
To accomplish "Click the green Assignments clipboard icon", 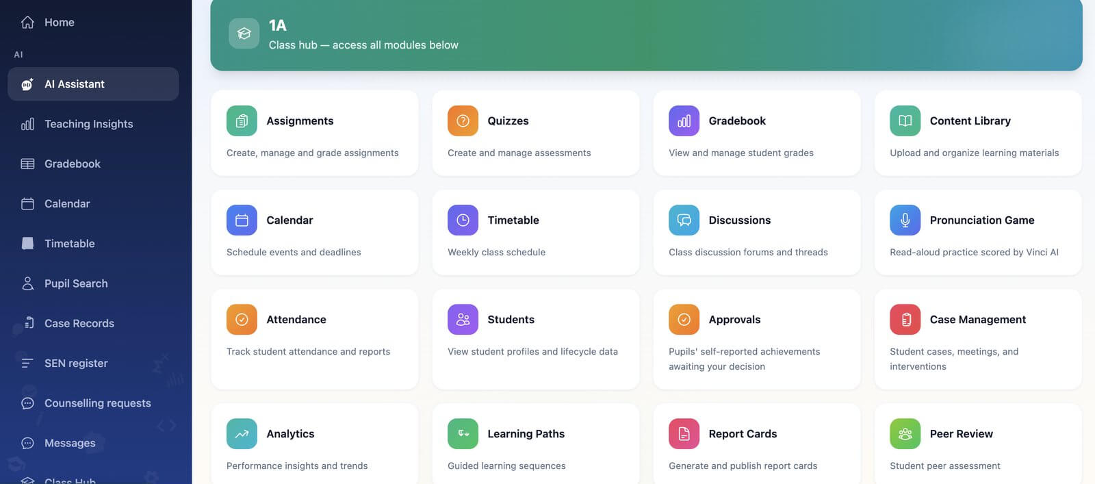I will [x=242, y=120].
